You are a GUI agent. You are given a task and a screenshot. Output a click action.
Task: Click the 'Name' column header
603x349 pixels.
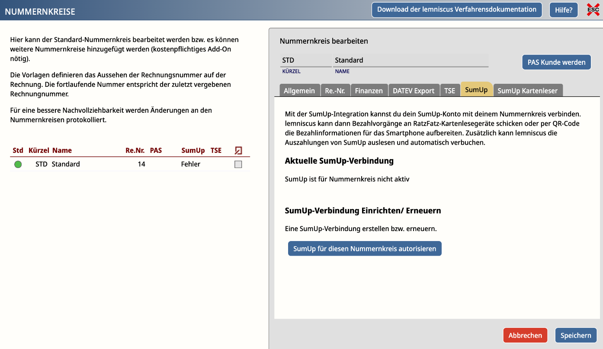point(62,150)
